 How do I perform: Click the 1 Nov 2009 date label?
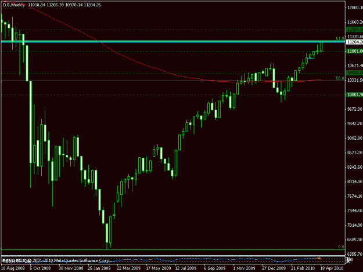point(244,268)
